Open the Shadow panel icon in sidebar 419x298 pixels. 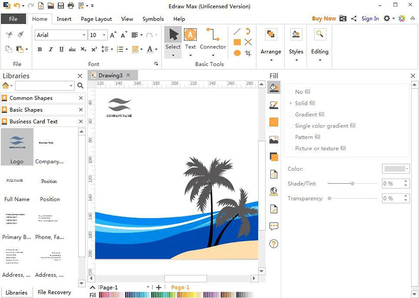[x=273, y=157]
